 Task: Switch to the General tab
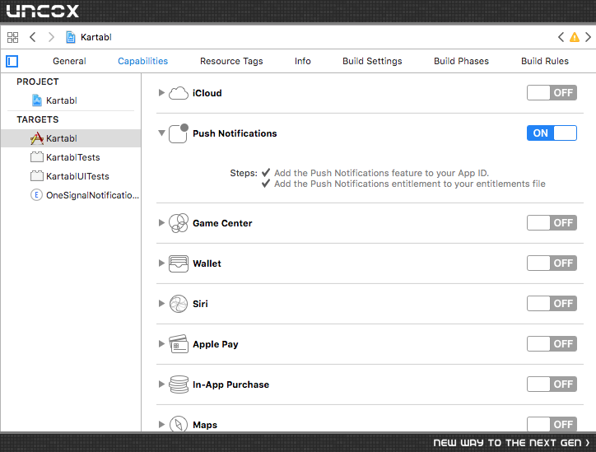point(69,61)
